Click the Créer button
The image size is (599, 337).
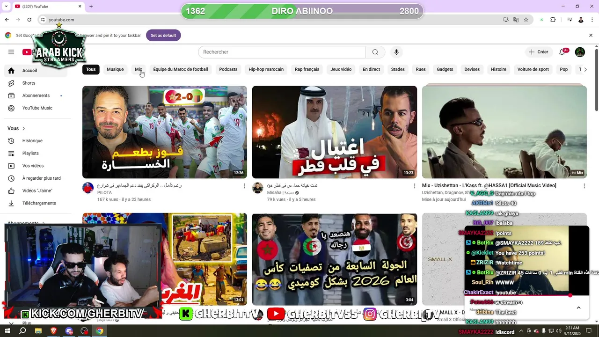(x=539, y=52)
